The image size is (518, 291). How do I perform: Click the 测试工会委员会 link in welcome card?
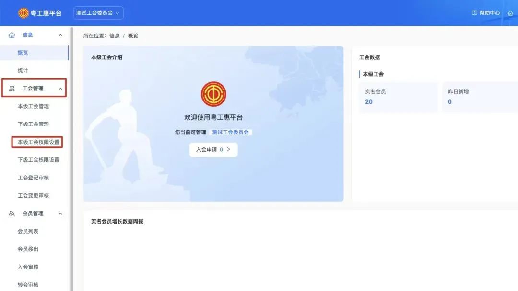point(230,132)
